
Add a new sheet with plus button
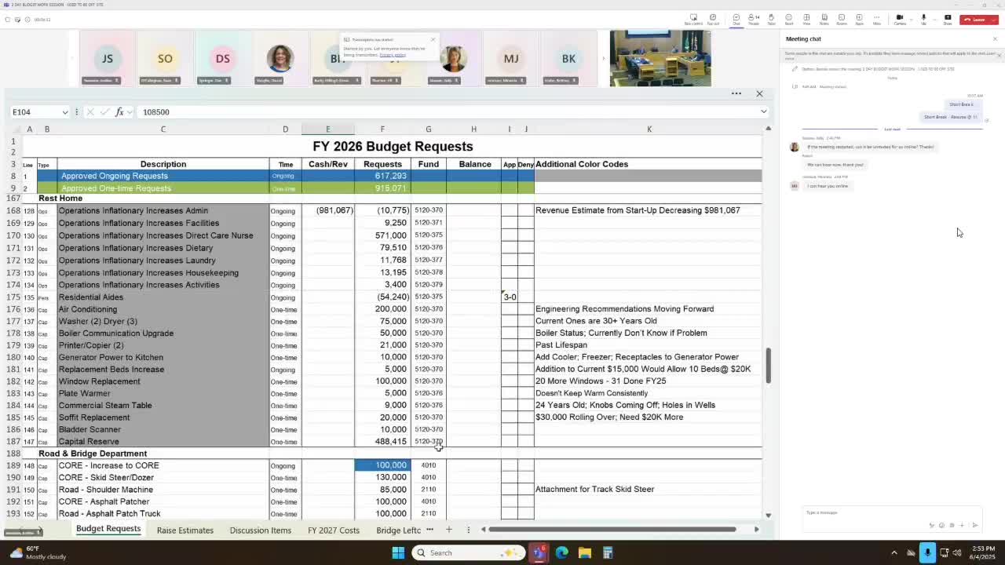pyautogui.click(x=449, y=530)
